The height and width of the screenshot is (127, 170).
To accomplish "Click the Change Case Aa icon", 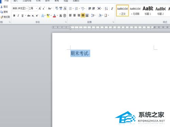I will [50, 8].
